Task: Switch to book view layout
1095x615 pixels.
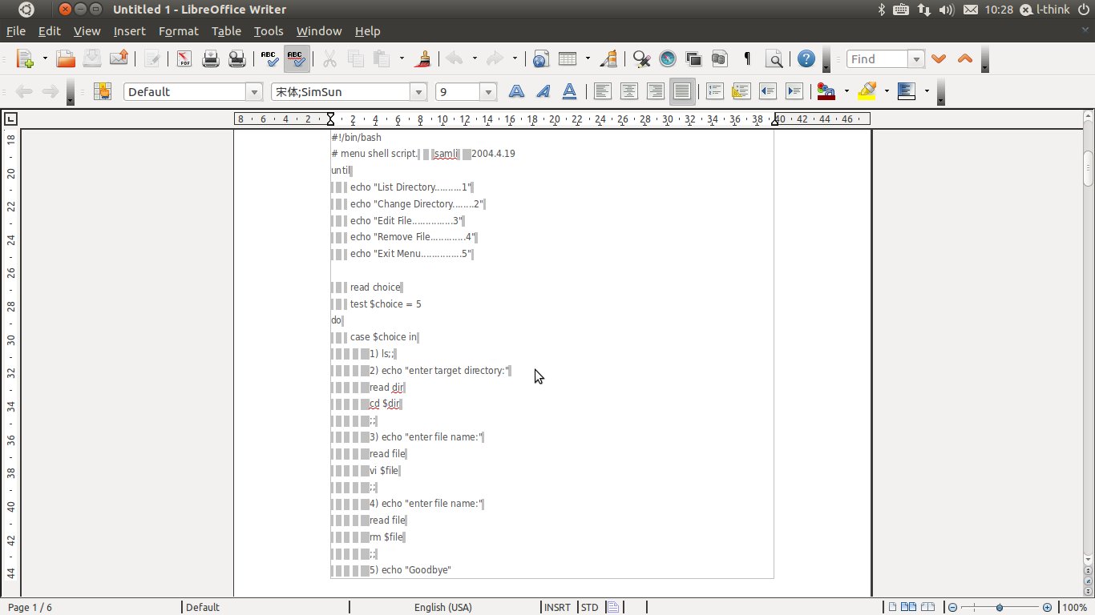Action: 927,607
